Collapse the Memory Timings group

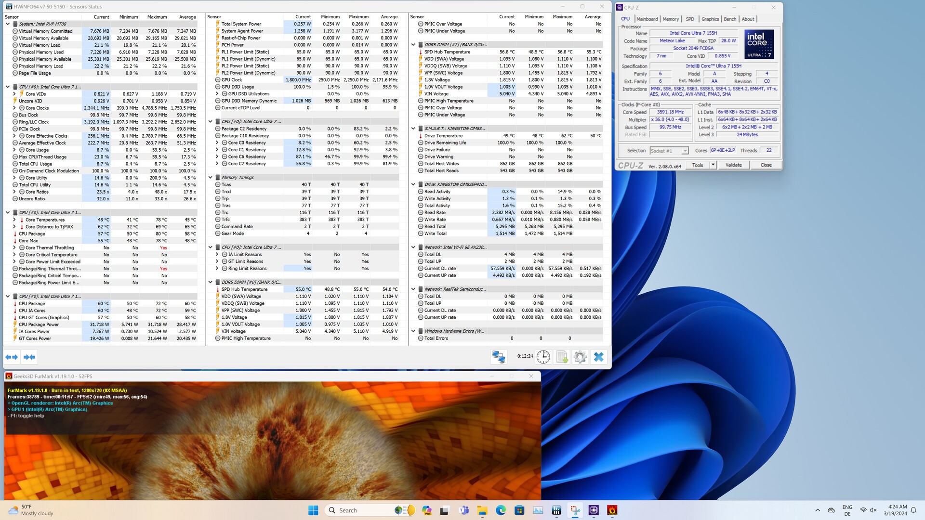(211, 178)
